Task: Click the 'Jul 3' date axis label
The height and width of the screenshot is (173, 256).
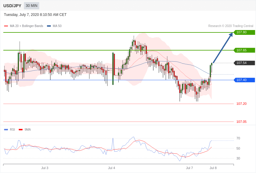Action: coord(45,168)
